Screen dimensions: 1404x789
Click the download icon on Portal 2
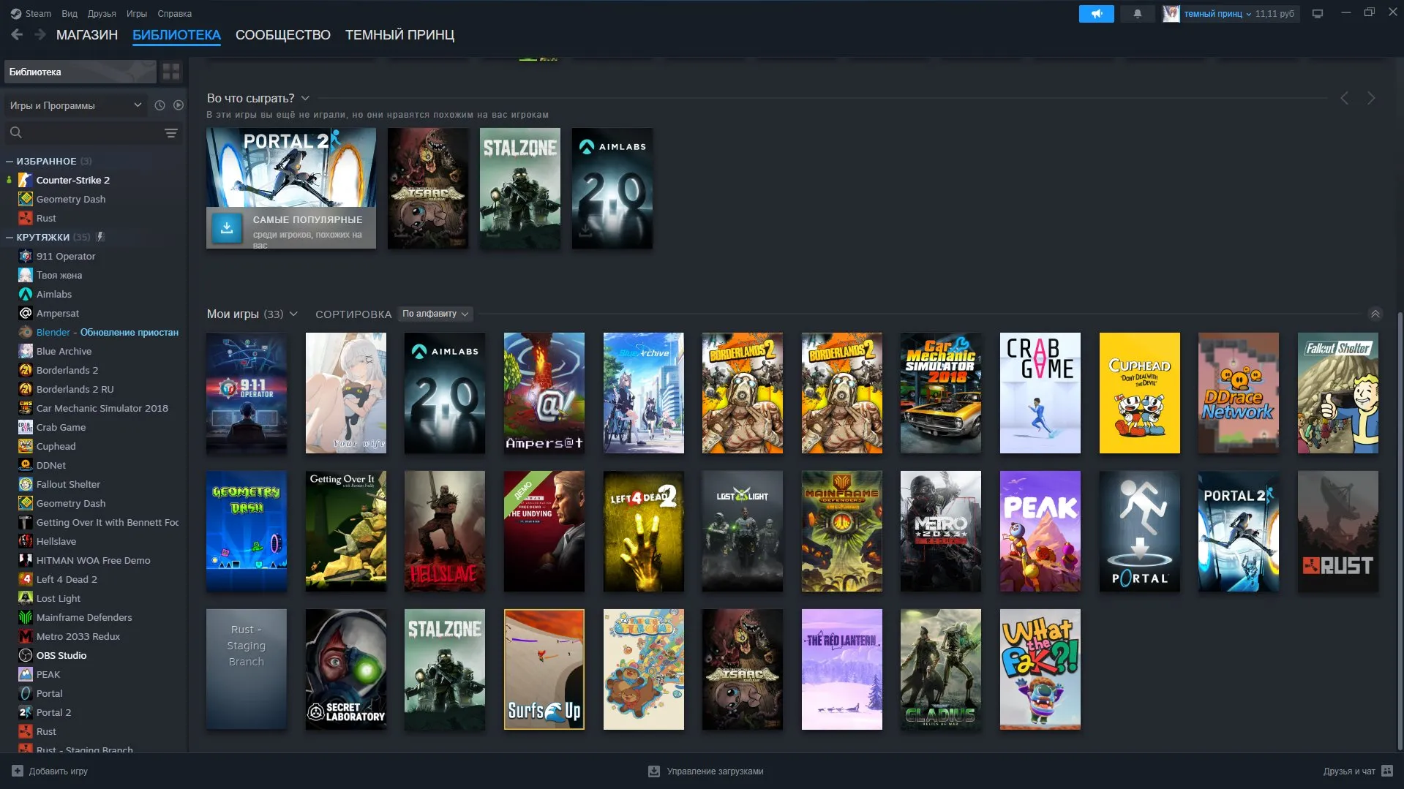pos(227,228)
